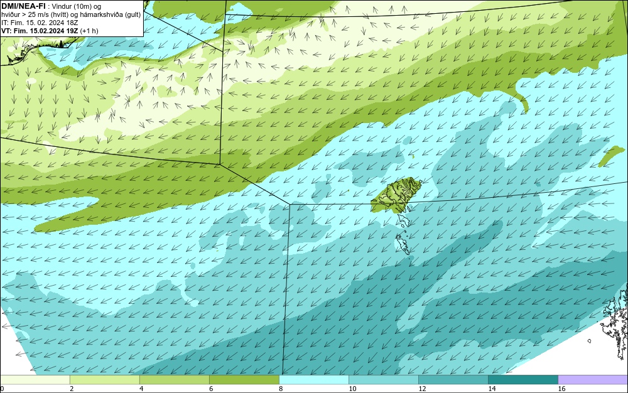Click the 0–2 m/s pale color swatch
The height and width of the screenshot is (393, 628).
click(x=35, y=379)
